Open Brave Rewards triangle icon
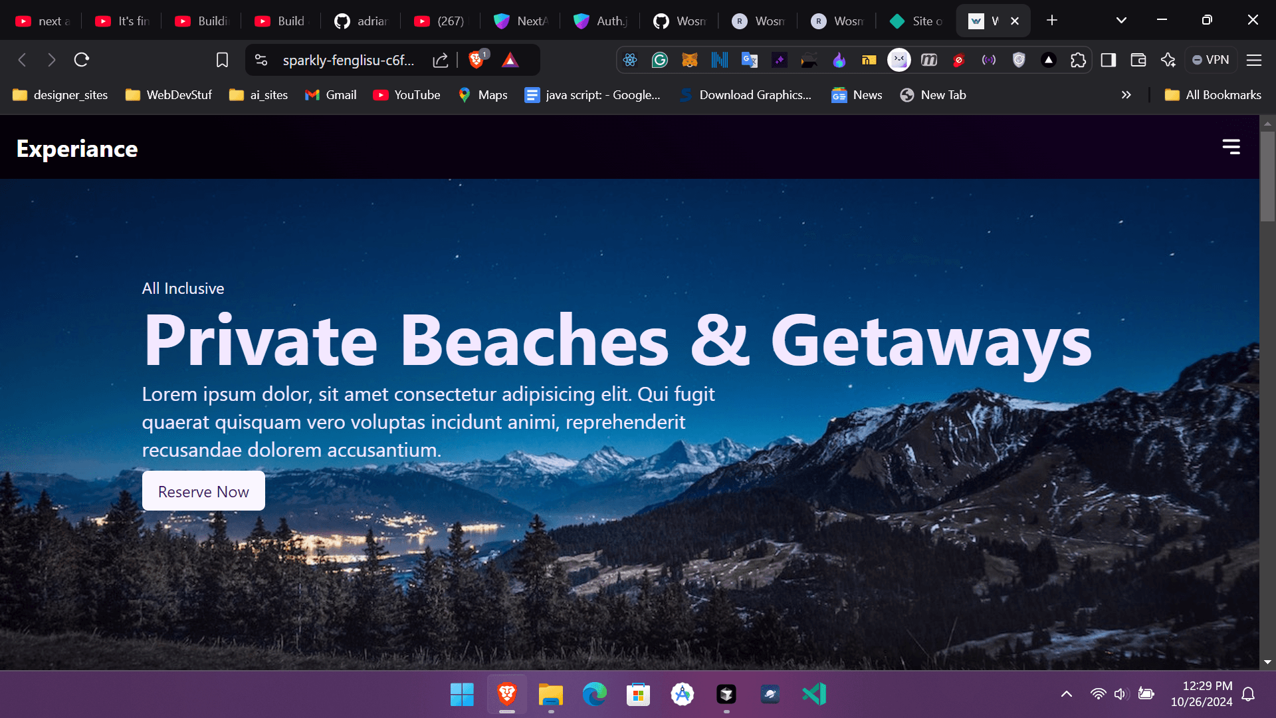The height and width of the screenshot is (718, 1276). tap(510, 60)
